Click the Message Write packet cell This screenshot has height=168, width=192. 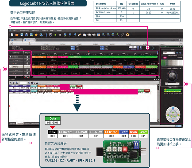[x=45, y=93]
